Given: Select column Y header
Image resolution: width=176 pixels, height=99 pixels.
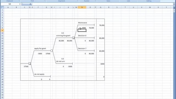Looking at the screenshot, I should click(x=166, y=7).
